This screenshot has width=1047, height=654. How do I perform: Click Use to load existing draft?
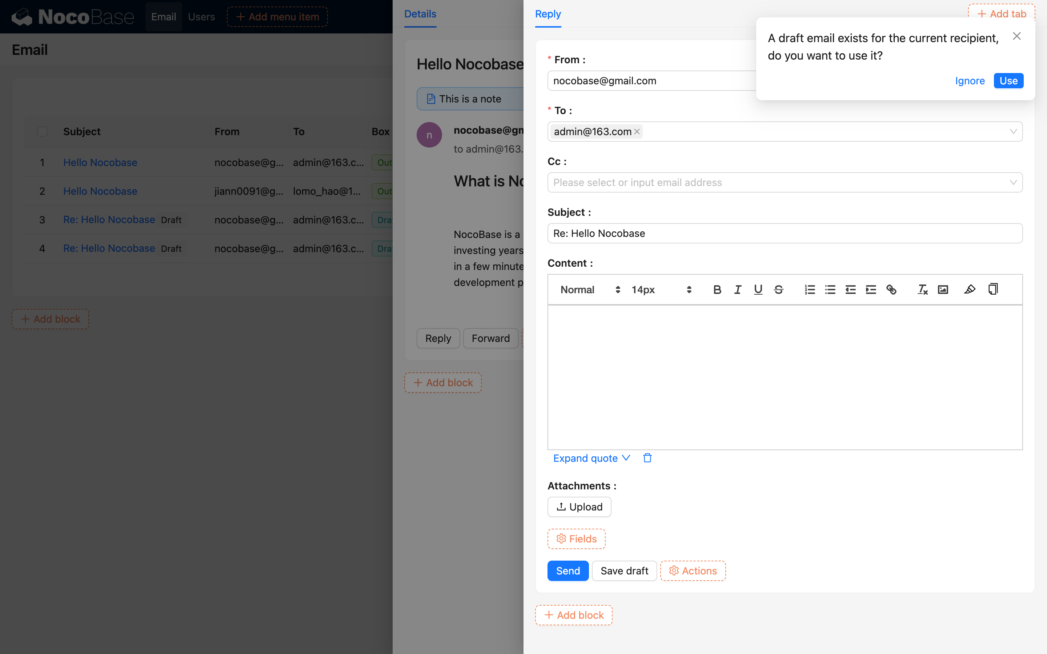click(1008, 81)
